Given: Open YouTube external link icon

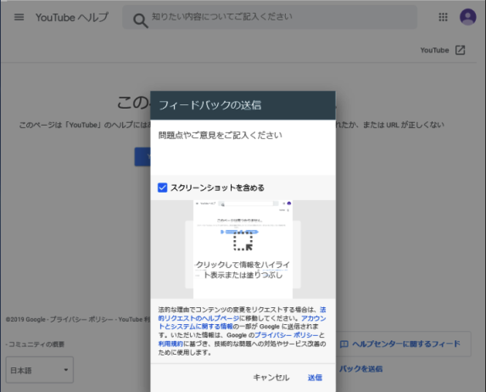Looking at the screenshot, I should pyautogui.click(x=460, y=50).
